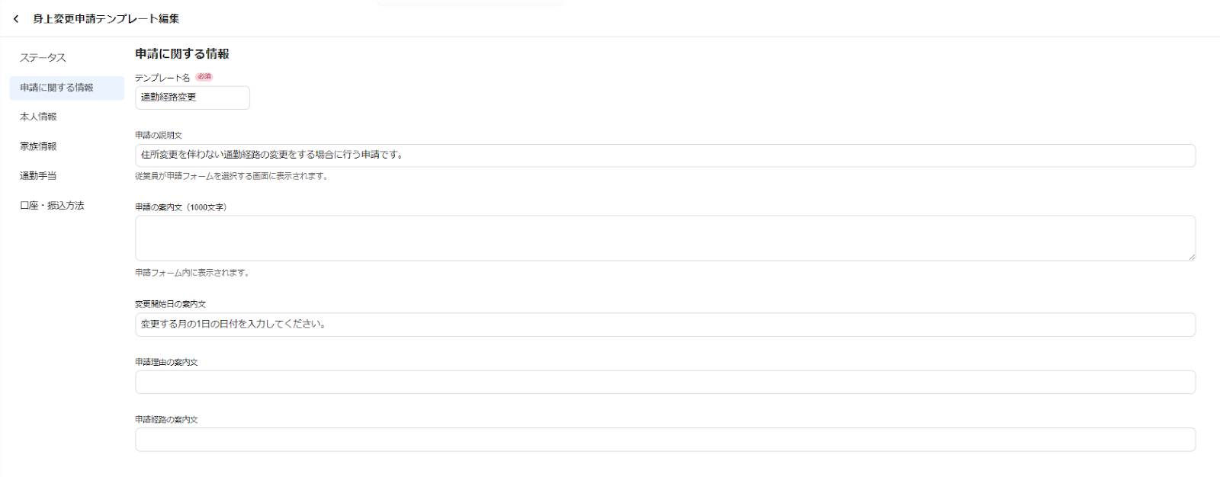Focus the 変更開始日の案内文 field
Viewport: 1220px width, 477px height.
tap(665, 325)
